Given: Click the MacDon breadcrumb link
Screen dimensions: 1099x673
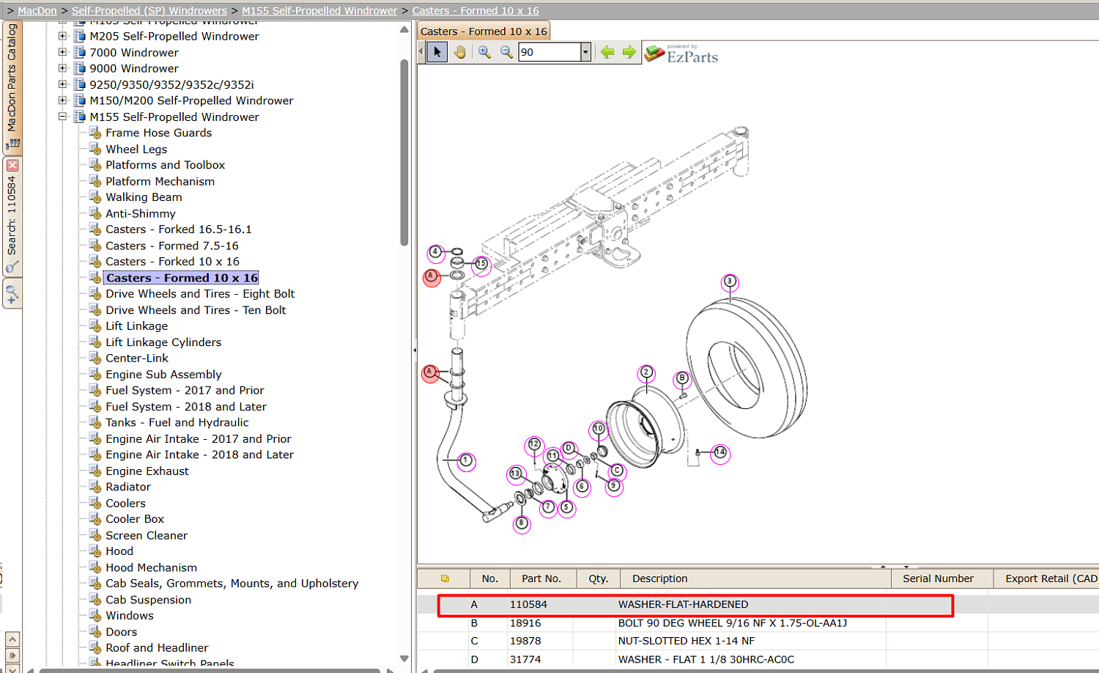Looking at the screenshot, I should click(x=37, y=11).
